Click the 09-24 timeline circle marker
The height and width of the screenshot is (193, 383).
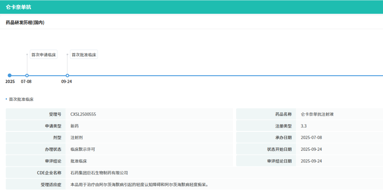pos(67,75)
